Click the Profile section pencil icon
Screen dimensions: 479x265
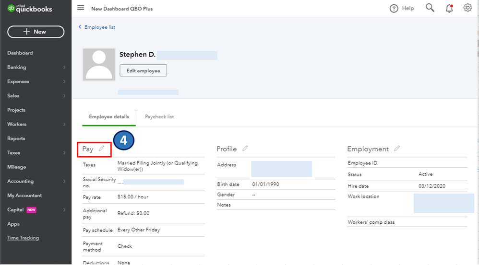pyautogui.click(x=245, y=149)
